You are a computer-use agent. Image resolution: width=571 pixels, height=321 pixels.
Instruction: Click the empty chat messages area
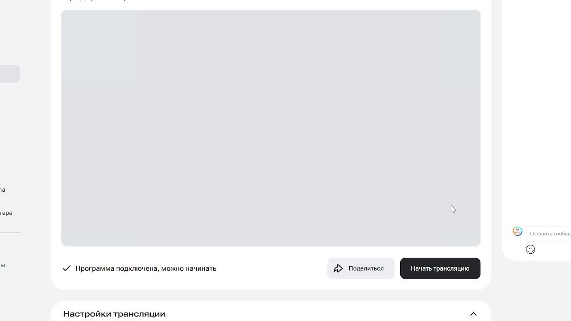pyautogui.click(x=537, y=111)
